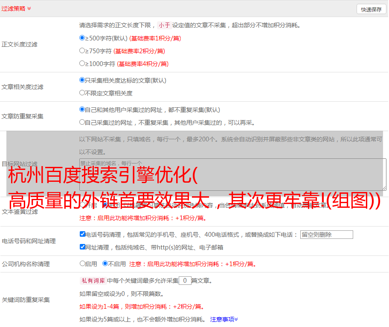Click the 文本鉴黄过滤 label
The image size is (389, 327).
click(20, 212)
